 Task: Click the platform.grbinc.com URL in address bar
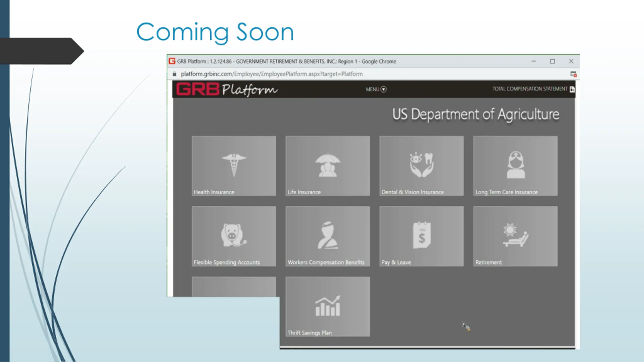pyautogui.click(x=272, y=74)
